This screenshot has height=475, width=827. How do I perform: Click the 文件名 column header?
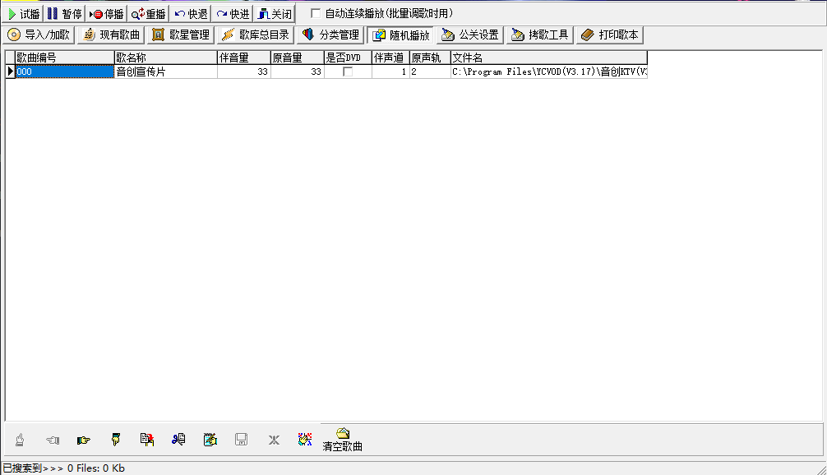[x=549, y=58]
